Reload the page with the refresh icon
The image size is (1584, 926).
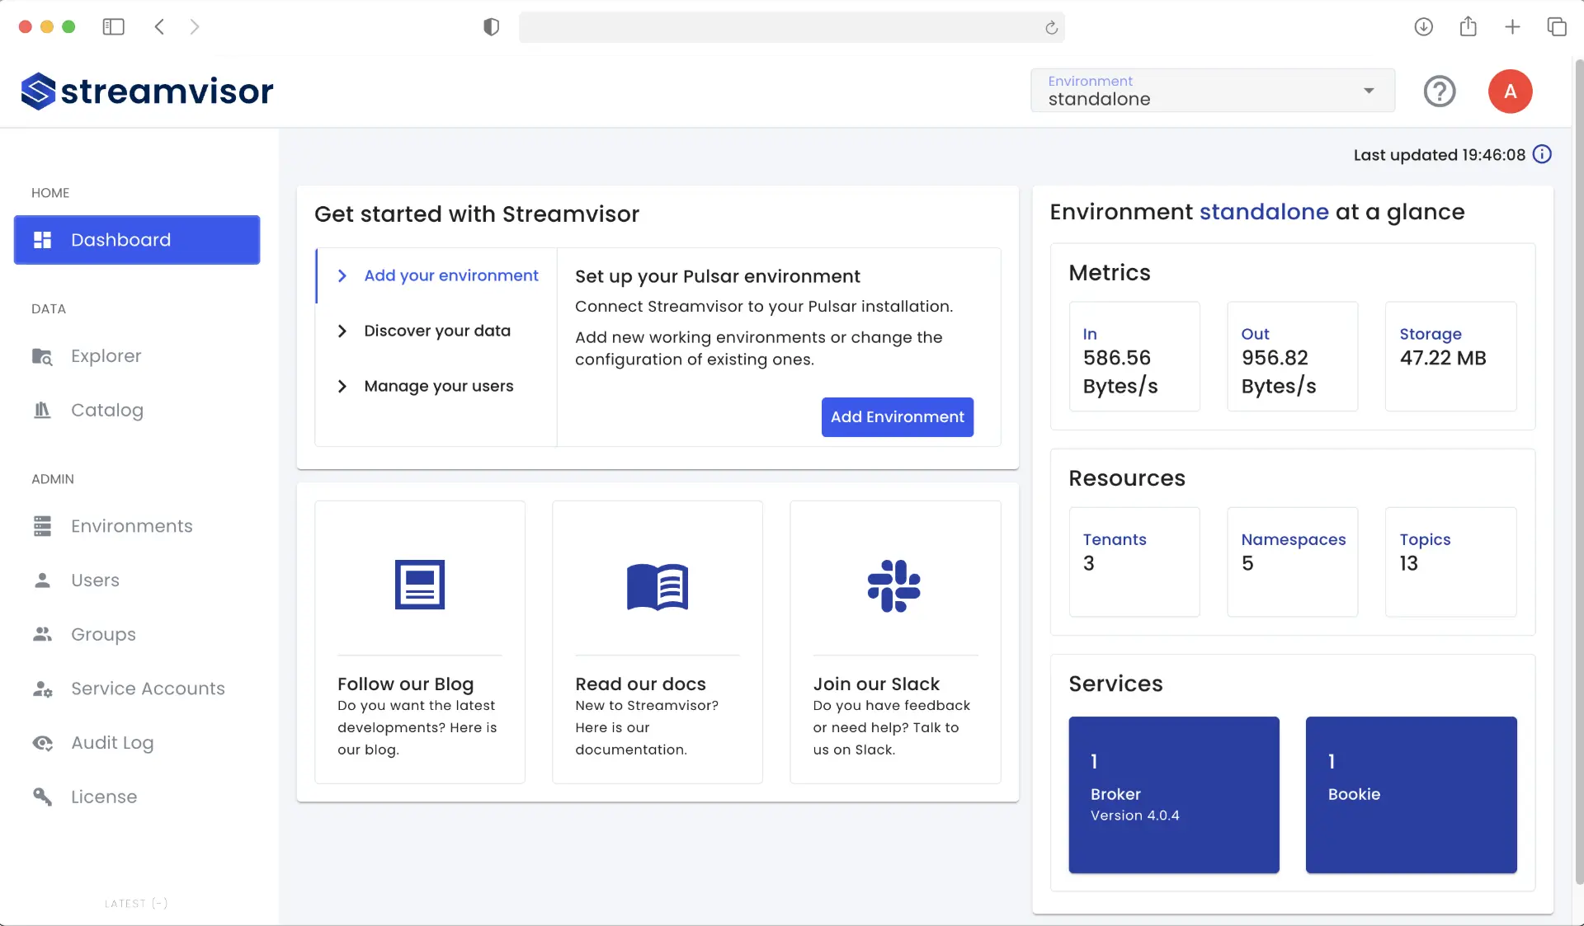coord(1051,27)
